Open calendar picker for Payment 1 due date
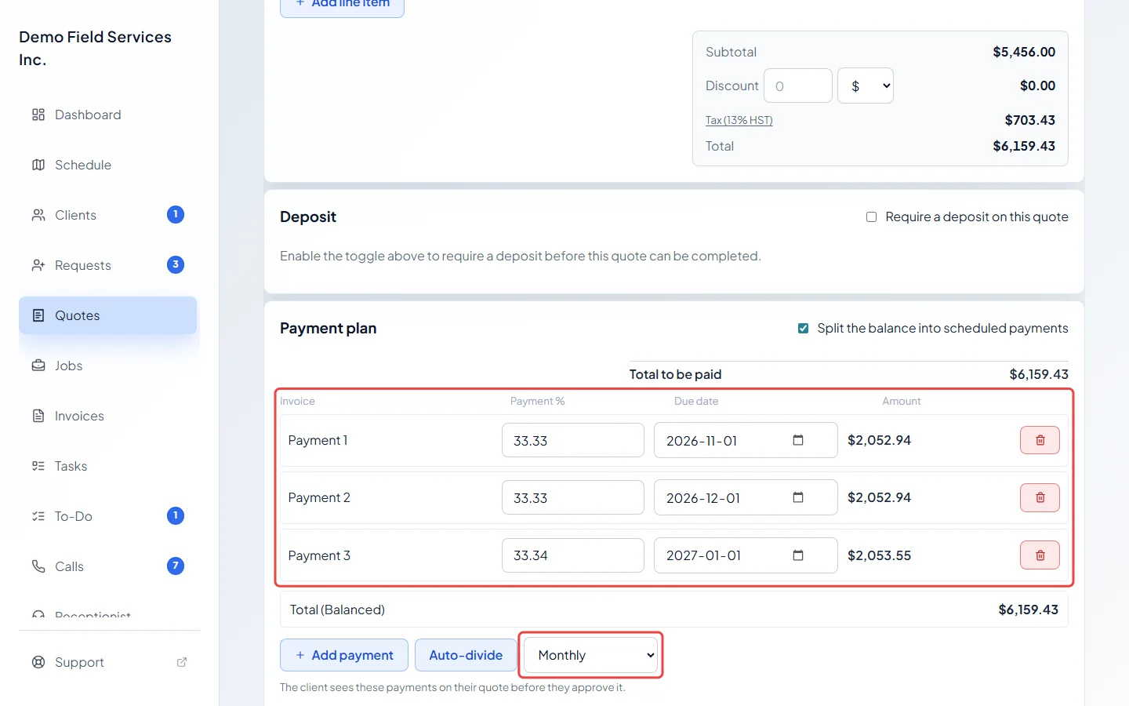The image size is (1129, 706). pyautogui.click(x=798, y=440)
